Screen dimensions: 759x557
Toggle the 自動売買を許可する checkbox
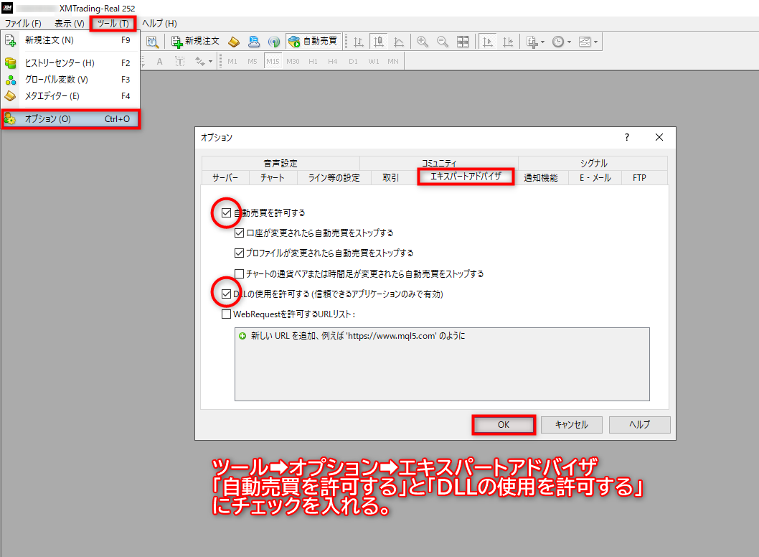227,213
